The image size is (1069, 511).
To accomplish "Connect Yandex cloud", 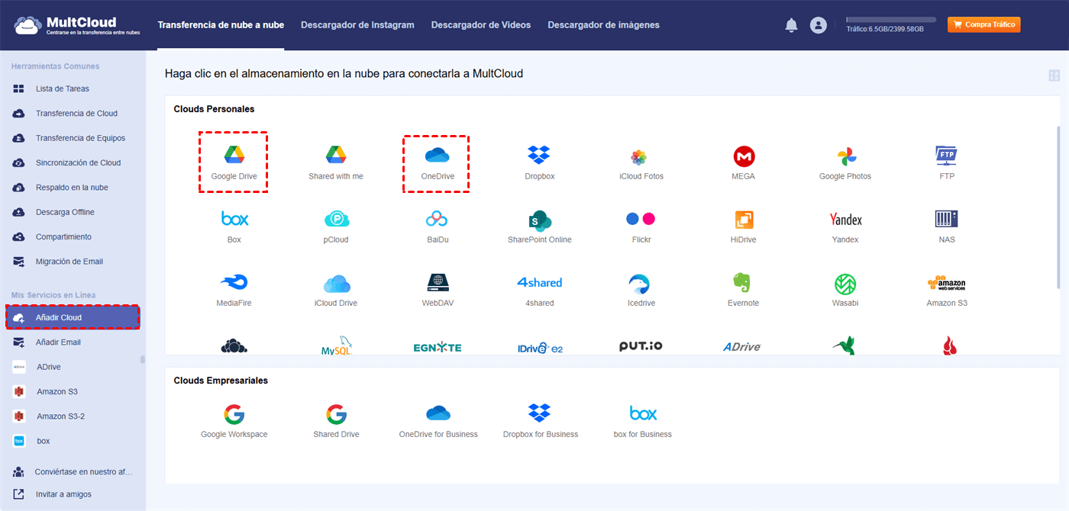I will tap(845, 227).
